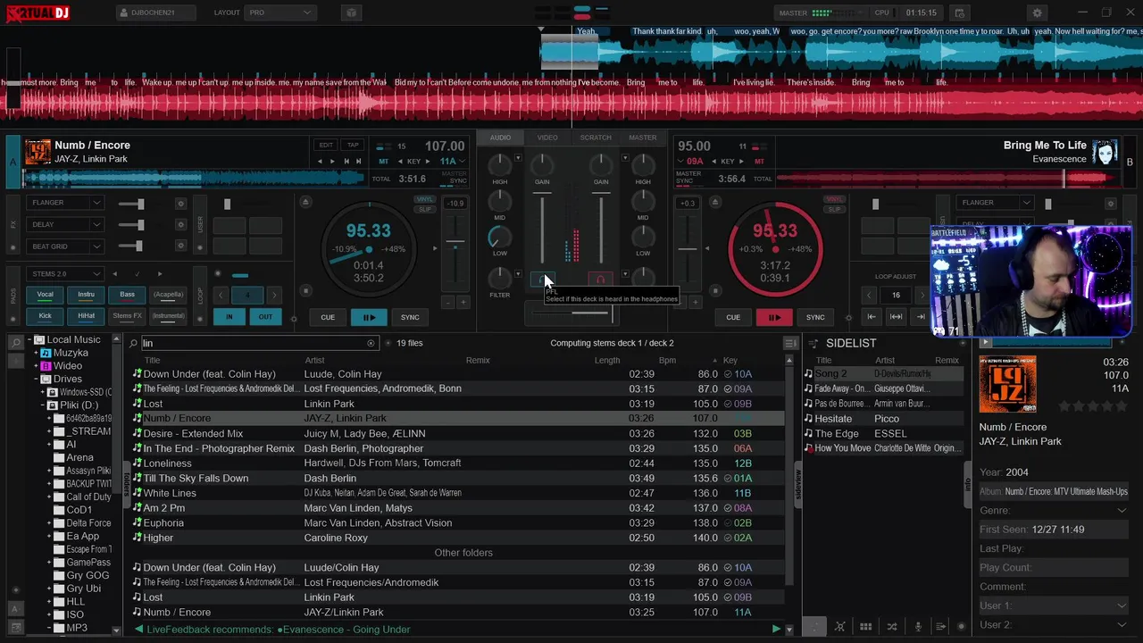Click the FLANGER effect amount slider on left deck
This screenshot has height=643, width=1143.
tap(130, 203)
